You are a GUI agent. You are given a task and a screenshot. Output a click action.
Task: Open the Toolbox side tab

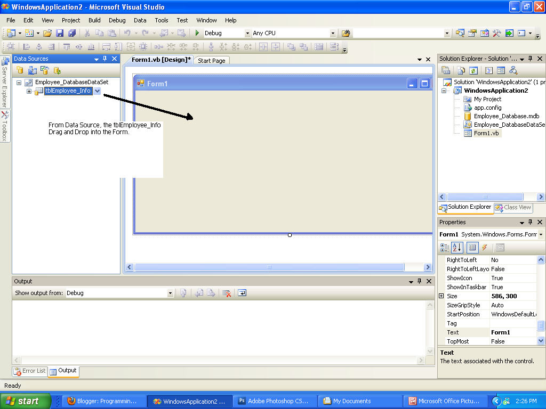[5, 126]
